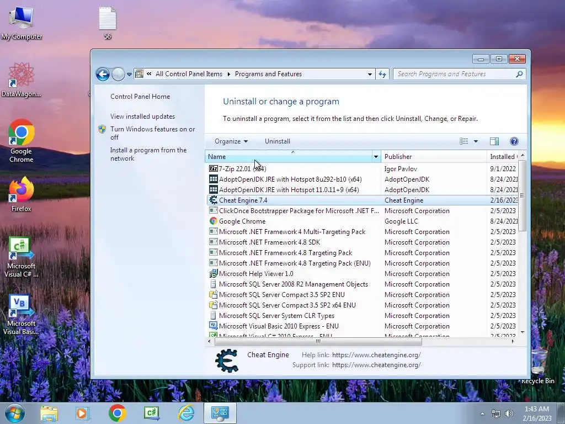
Task: Click the Refresh button beside address bar
Action: (x=382, y=75)
